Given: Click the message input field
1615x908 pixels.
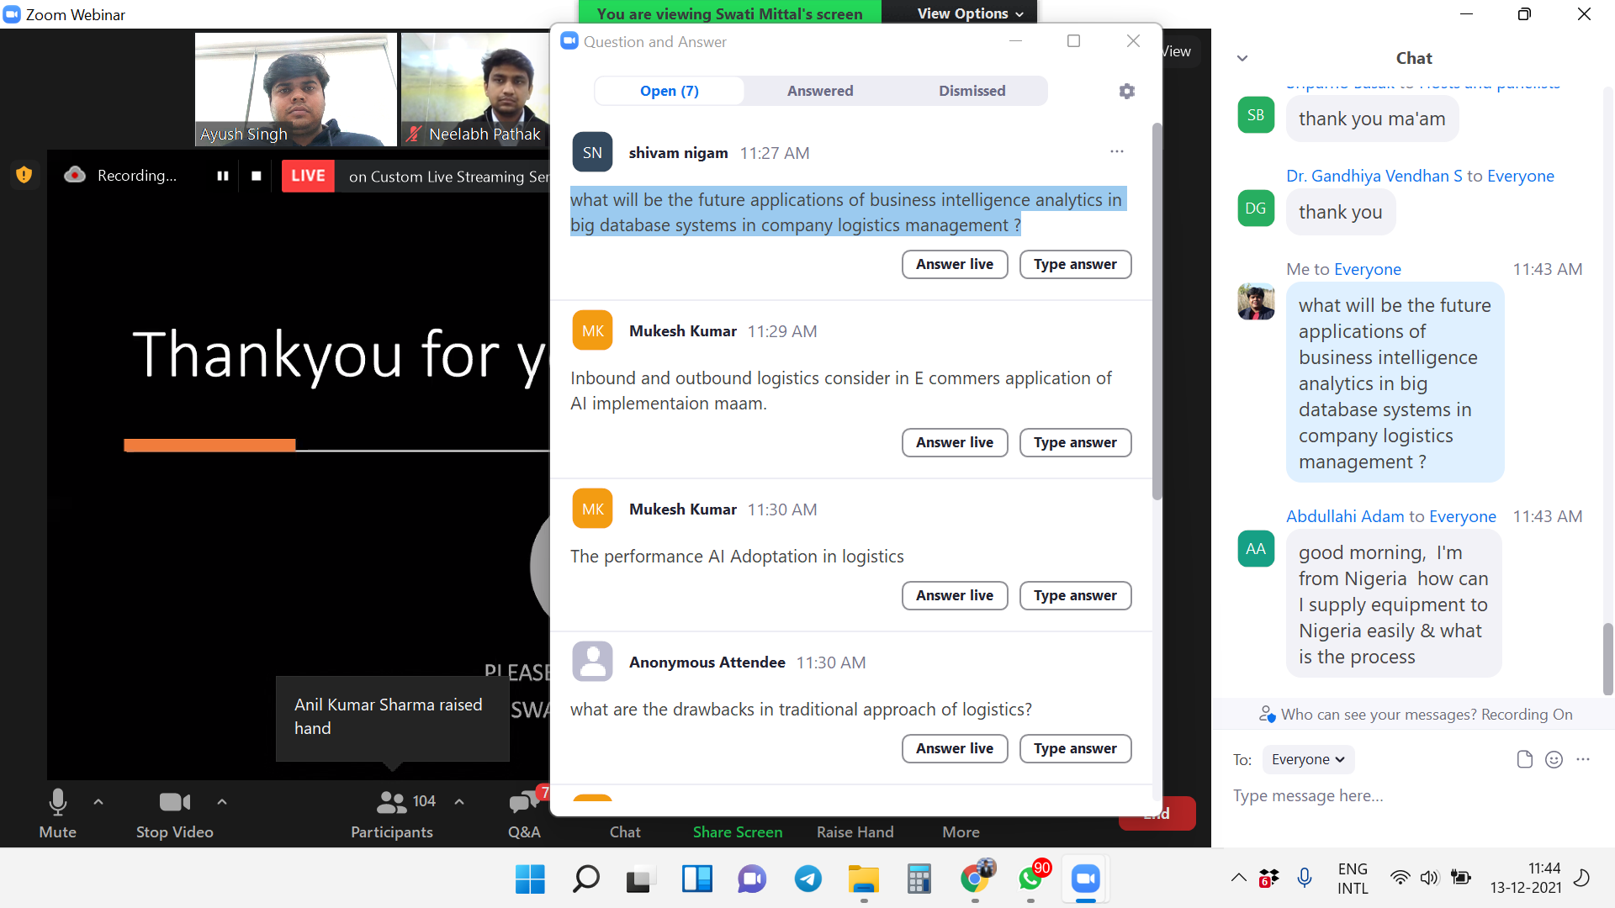Looking at the screenshot, I should (x=1407, y=794).
